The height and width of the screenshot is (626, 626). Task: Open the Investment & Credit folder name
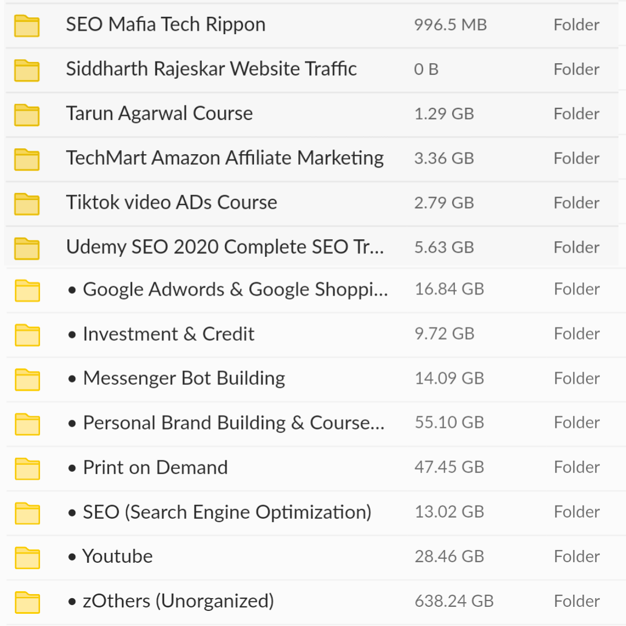168,334
